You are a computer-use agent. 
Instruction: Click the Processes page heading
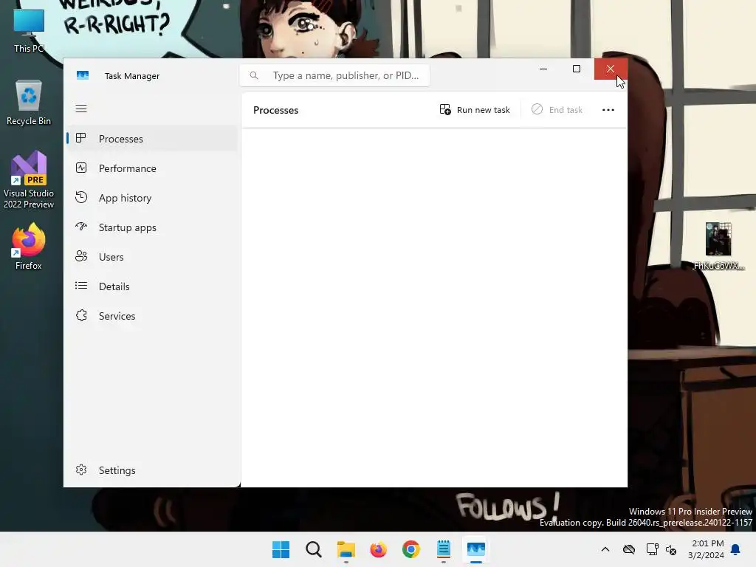pos(276,110)
